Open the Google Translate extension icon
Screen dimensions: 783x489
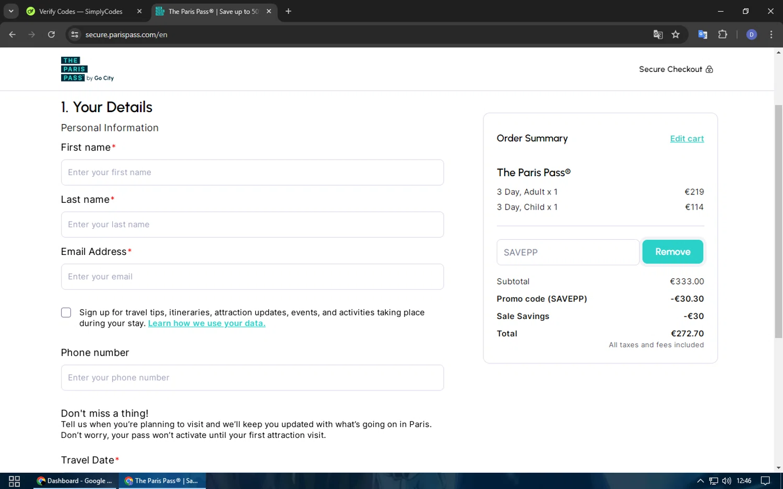click(x=703, y=34)
